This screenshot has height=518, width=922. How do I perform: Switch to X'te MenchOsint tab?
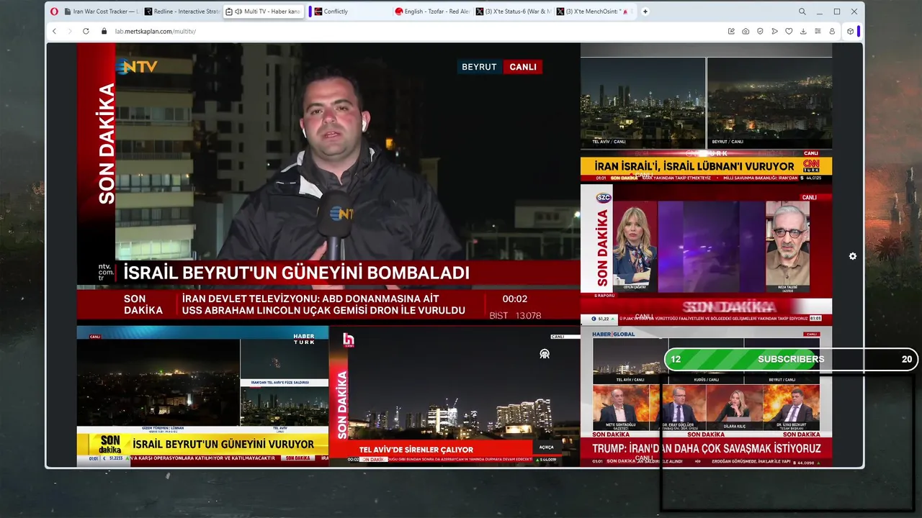pos(594,12)
